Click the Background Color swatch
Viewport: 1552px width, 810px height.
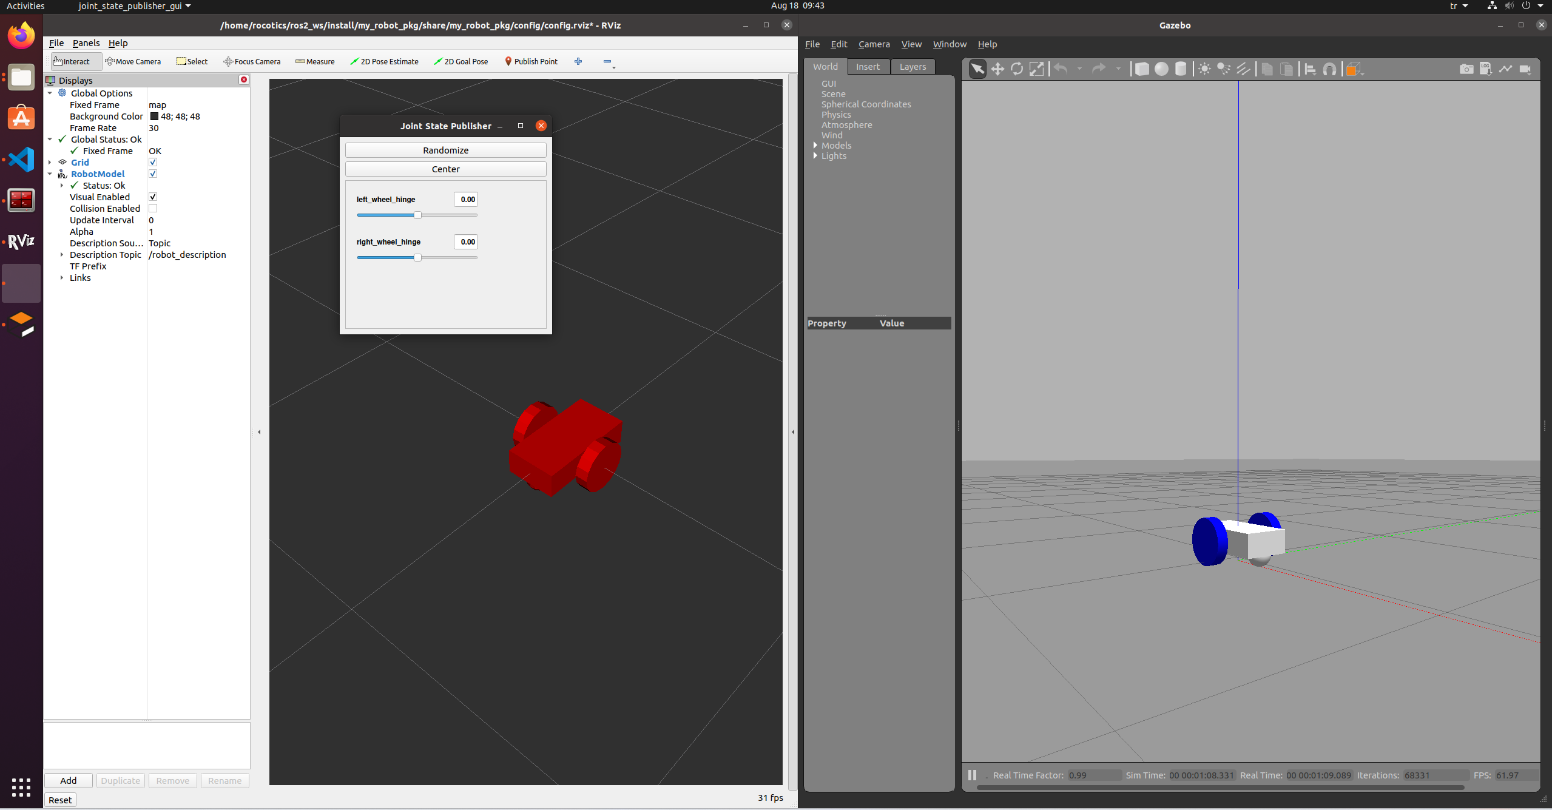(x=154, y=116)
